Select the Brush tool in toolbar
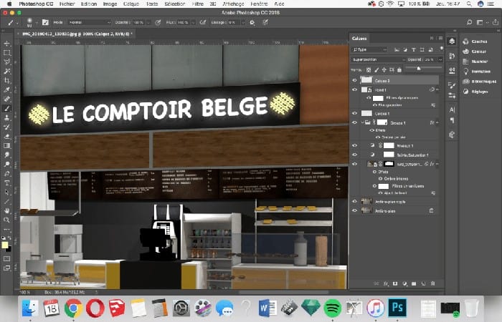Image resolution: width=502 pixels, height=322 pixels. point(6,108)
